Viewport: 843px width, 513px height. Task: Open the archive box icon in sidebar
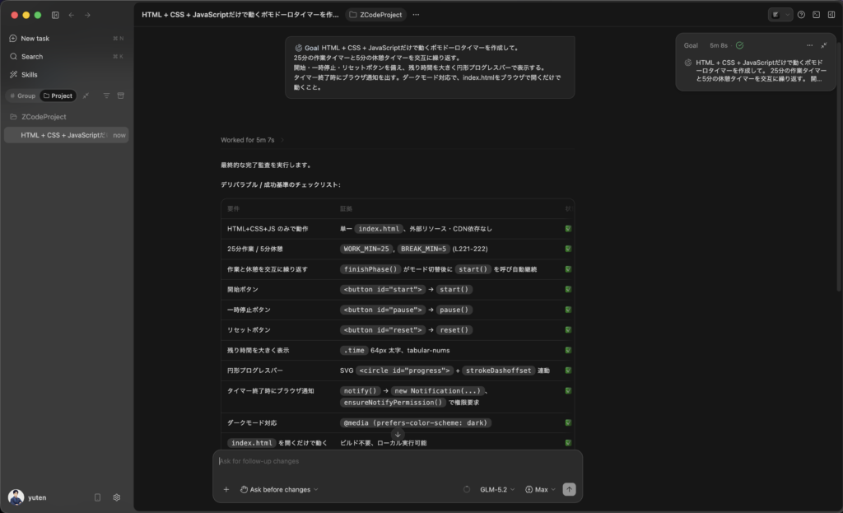click(121, 96)
